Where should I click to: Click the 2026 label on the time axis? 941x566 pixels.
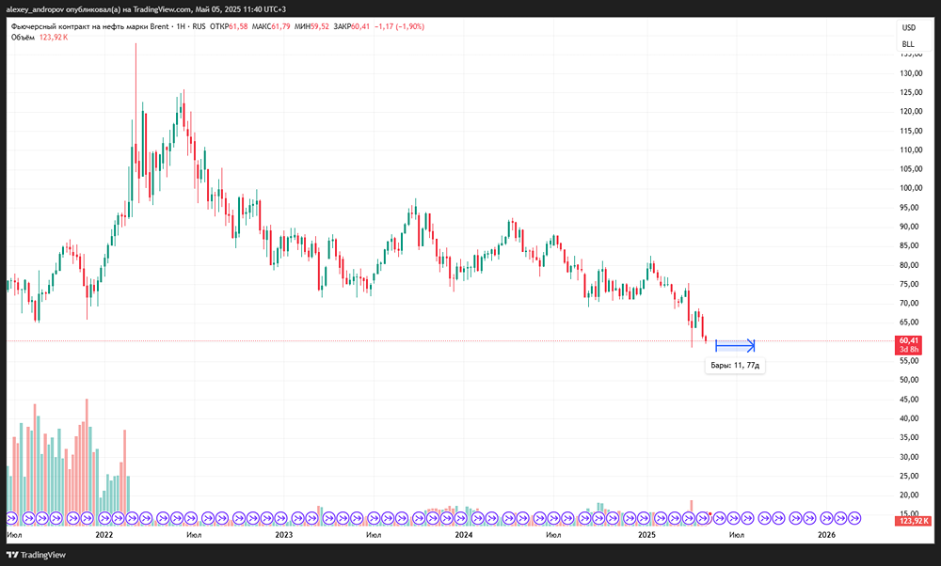pyautogui.click(x=827, y=535)
